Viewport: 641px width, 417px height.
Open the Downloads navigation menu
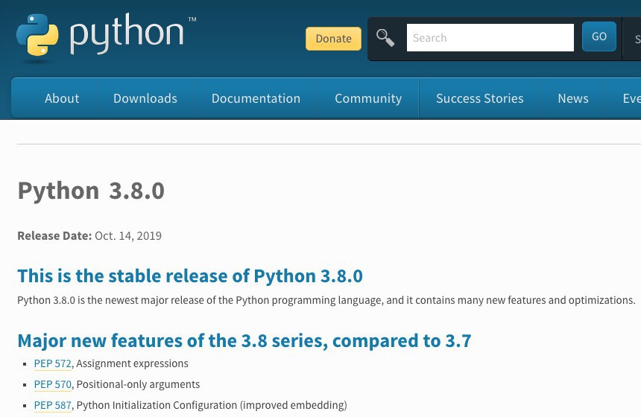145,98
